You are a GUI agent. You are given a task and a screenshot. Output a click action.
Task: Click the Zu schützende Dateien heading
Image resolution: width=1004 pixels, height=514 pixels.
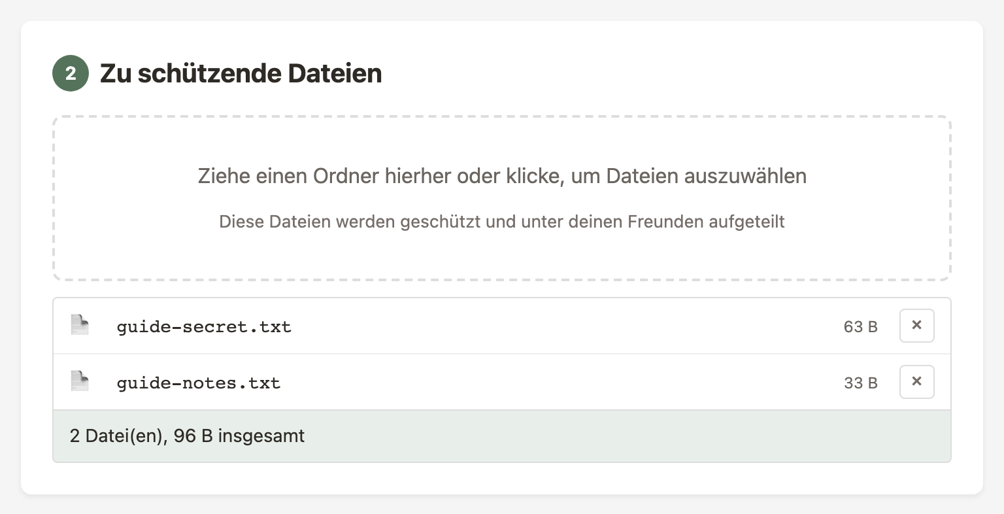coord(241,73)
